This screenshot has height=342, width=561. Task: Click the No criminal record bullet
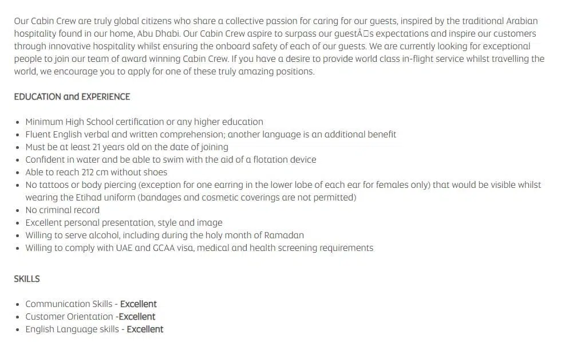coord(62,210)
